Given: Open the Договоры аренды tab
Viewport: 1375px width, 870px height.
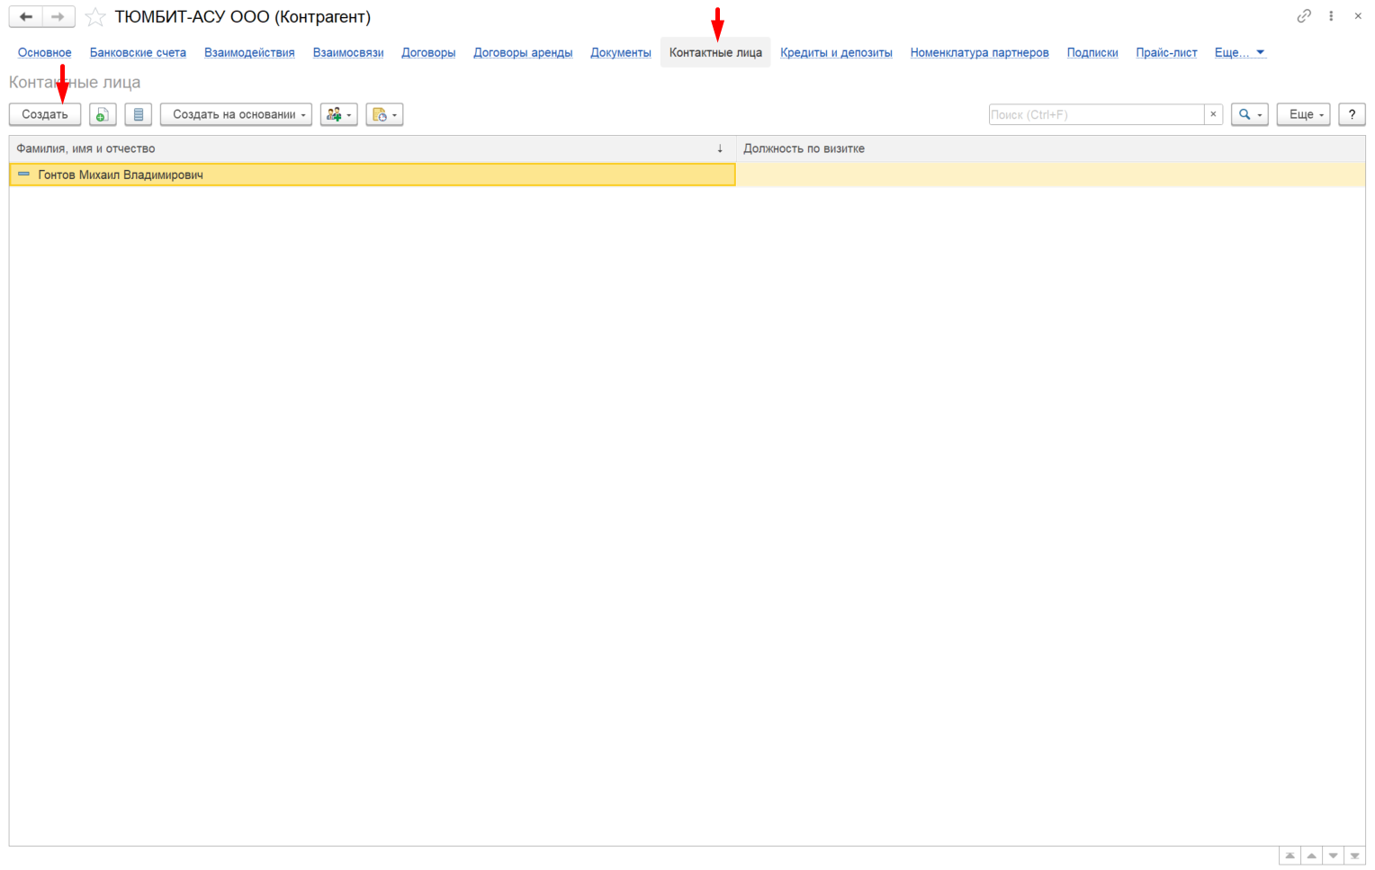Looking at the screenshot, I should coord(523,52).
